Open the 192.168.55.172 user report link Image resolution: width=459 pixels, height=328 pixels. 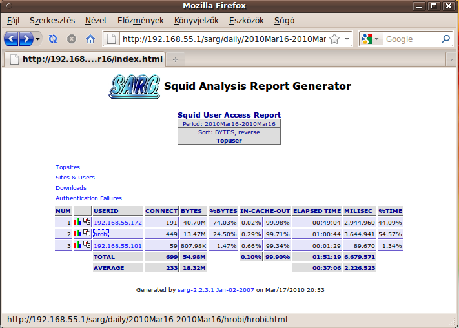coord(117,222)
